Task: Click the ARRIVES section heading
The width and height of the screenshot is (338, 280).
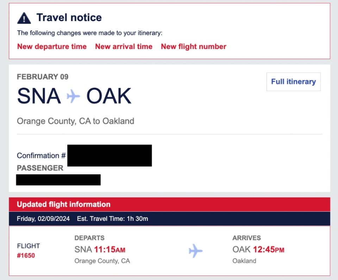Action: 246,238
